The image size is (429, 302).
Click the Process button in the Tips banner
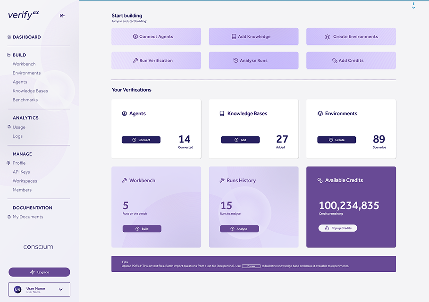coord(251,266)
